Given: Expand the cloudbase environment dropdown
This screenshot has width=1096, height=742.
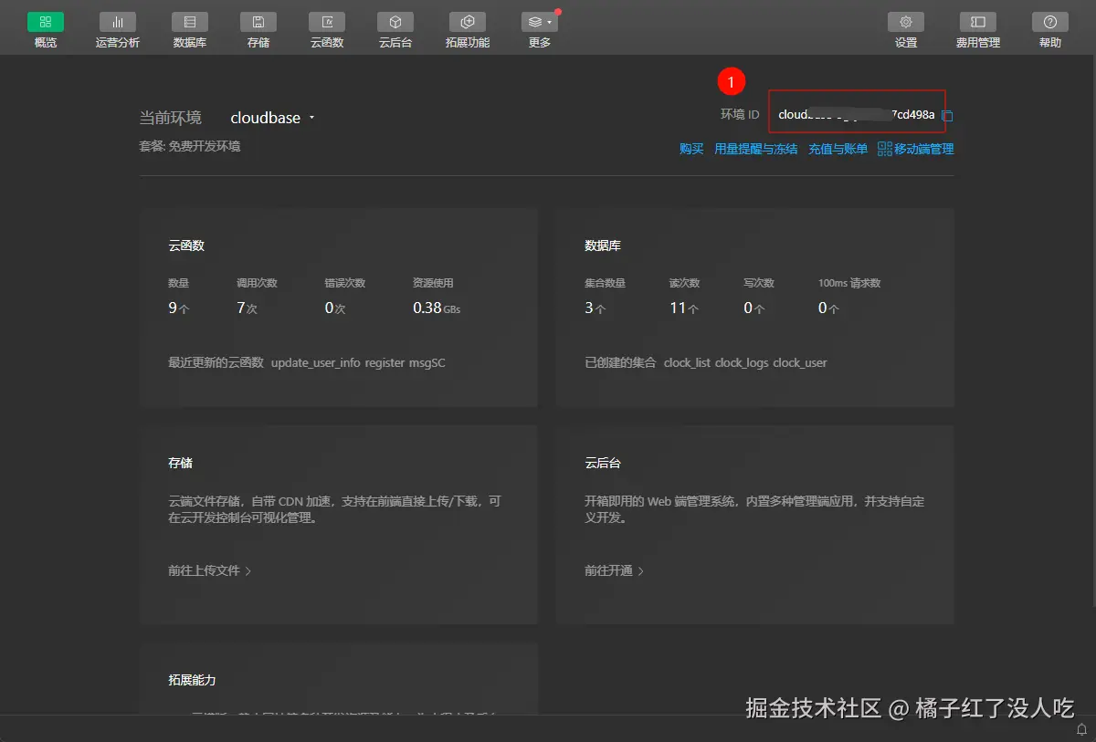Looking at the screenshot, I should coord(310,117).
